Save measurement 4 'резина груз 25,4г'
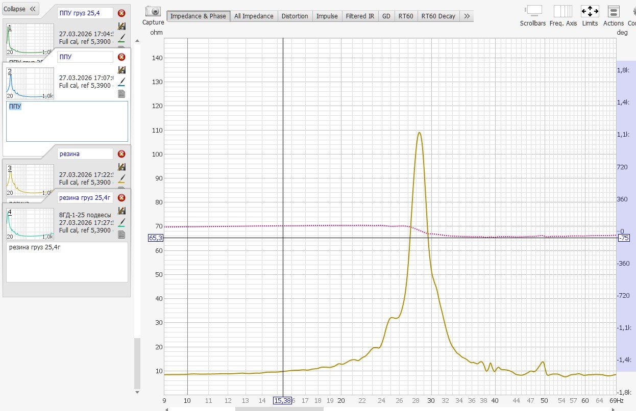The height and width of the screenshot is (411, 636). (121, 211)
